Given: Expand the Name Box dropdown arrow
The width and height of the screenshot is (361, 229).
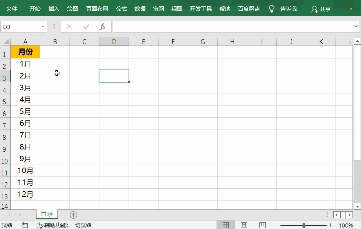Looking at the screenshot, I should [43, 27].
